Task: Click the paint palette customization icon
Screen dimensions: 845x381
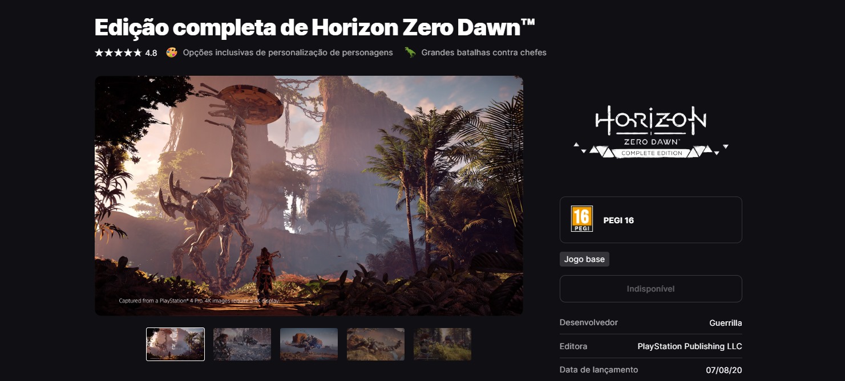Action: pos(172,52)
